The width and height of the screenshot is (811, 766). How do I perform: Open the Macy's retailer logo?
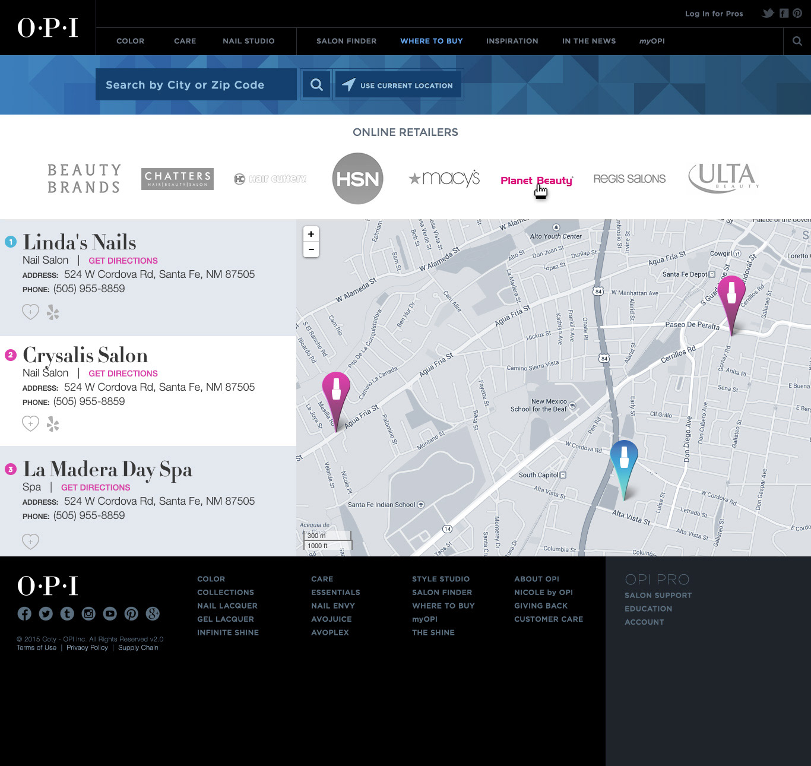coord(445,178)
